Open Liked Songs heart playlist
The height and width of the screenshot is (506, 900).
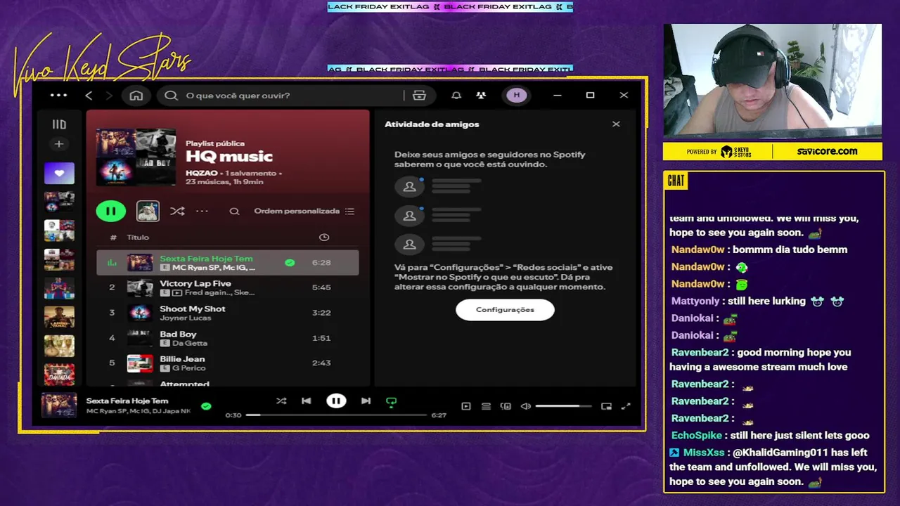point(59,173)
